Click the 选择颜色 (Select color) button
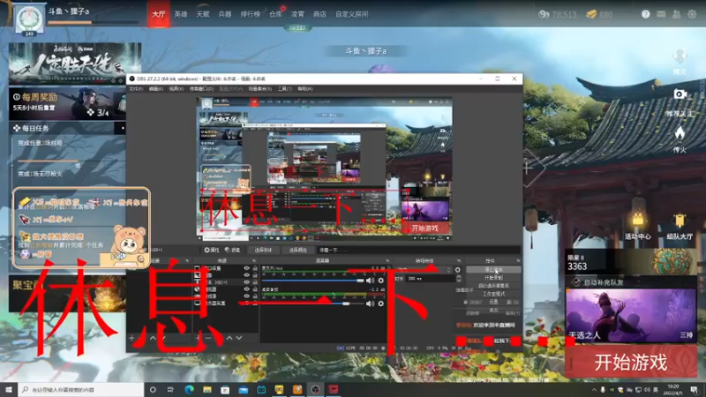The image size is (706, 397). pyautogui.click(x=297, y=250)
